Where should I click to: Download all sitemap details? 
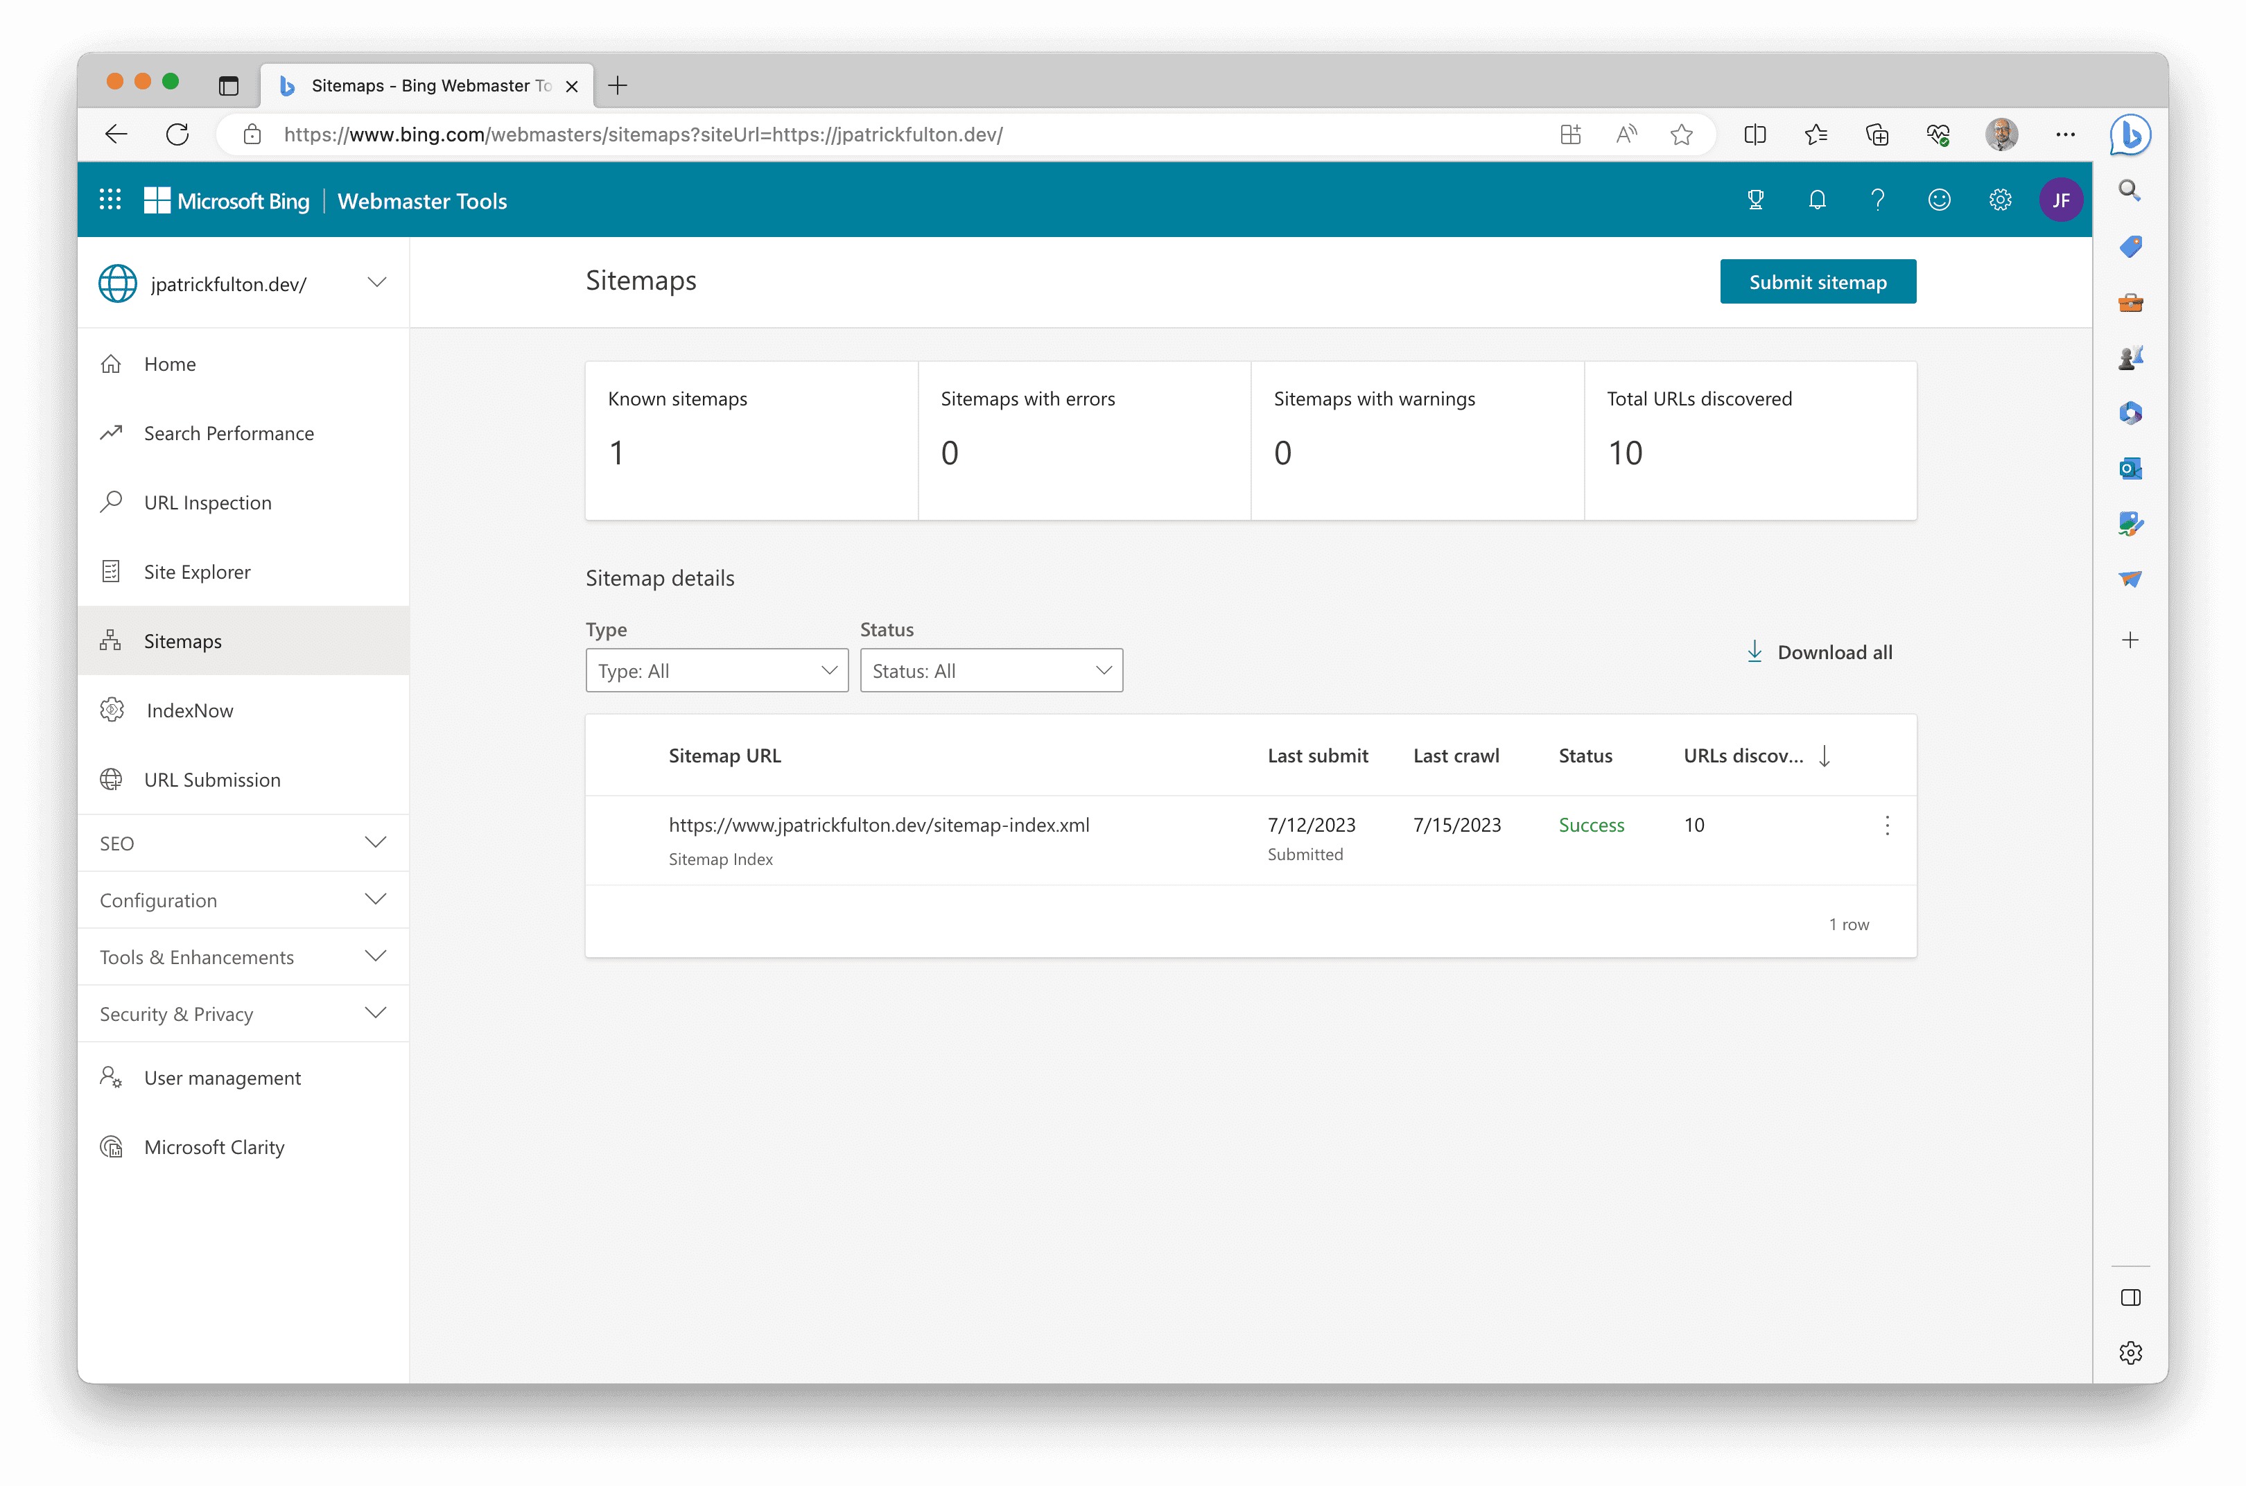click(x=1818, y=652)
